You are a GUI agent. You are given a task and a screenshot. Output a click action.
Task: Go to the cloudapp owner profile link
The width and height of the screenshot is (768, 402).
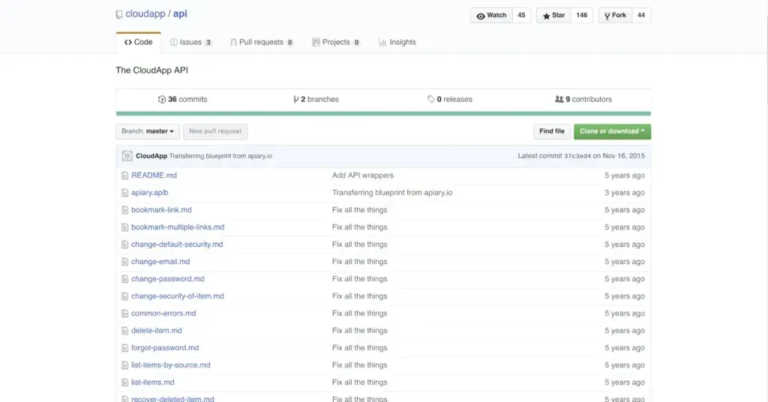(145, 13)
